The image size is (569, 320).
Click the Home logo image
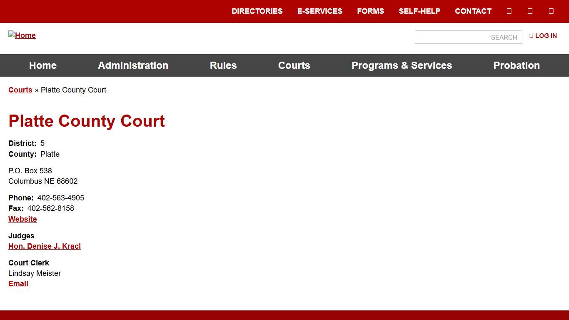click(22, 35)
